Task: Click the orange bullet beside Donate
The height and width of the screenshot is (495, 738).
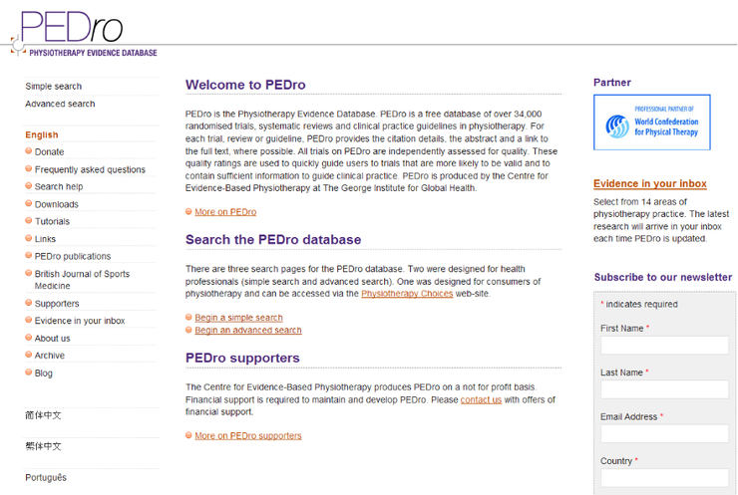Action: click(29, 152)
